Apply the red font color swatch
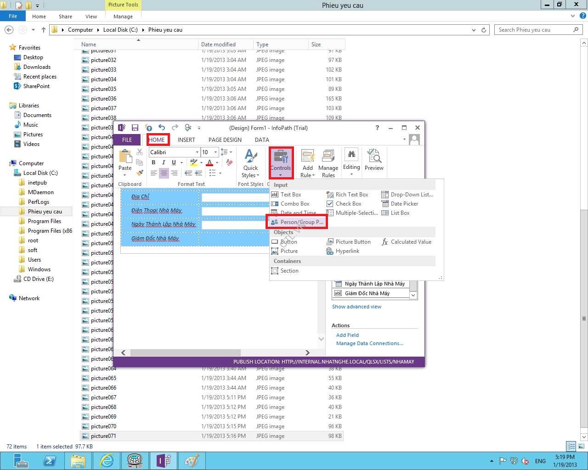Viewport: 588px width, 470px height. click(x=209, y=162)
